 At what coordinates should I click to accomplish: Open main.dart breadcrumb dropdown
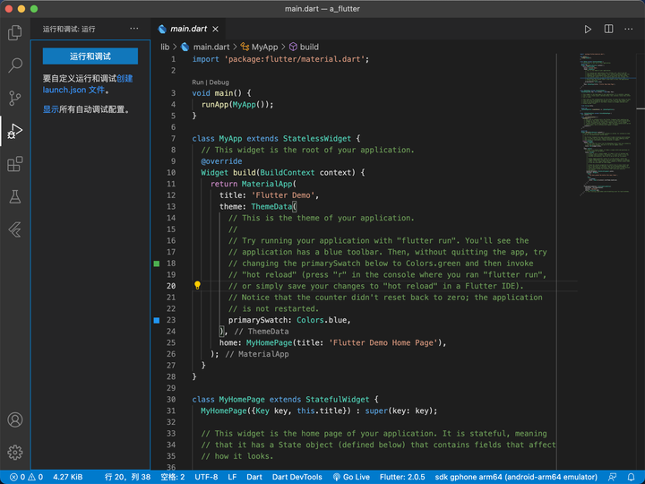click(205, 47)
